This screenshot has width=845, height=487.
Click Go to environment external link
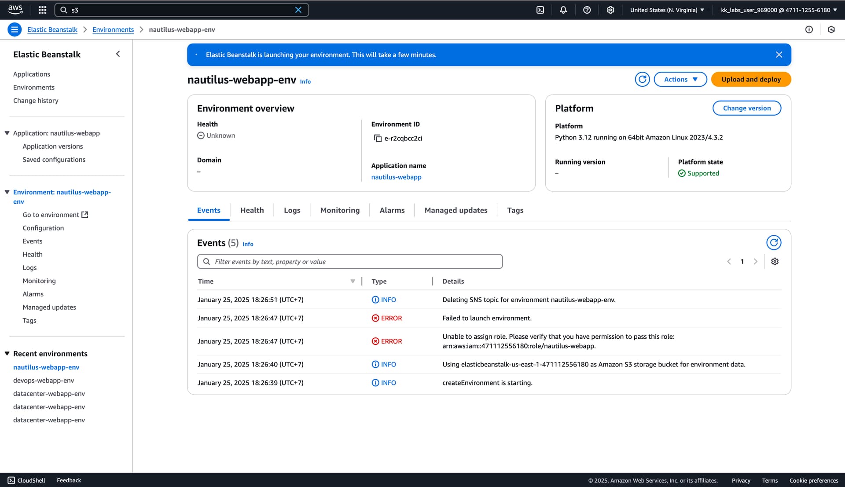tap(55, 215)
